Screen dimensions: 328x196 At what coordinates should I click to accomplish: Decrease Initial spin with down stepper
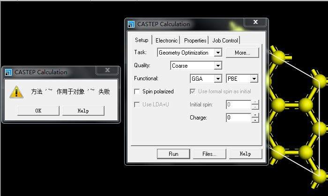coord(255,107)
